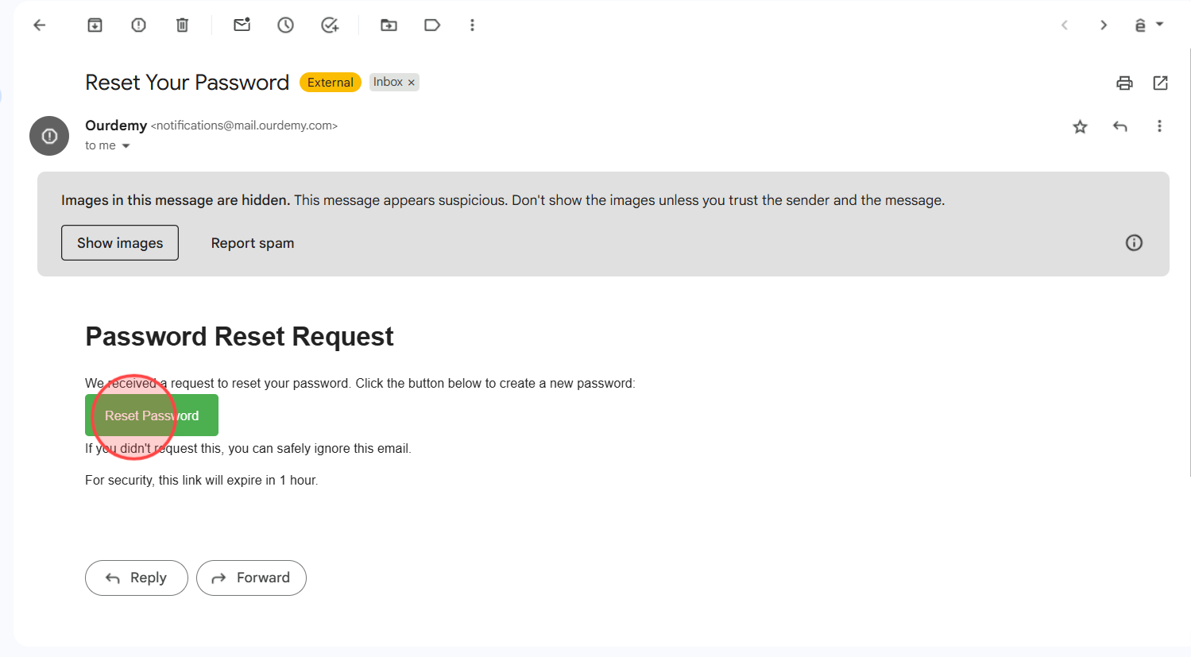Remove the Inbox label from the email
Image resolution: width=1191 pixels, height=657 pixels.
tap(412, 82)
